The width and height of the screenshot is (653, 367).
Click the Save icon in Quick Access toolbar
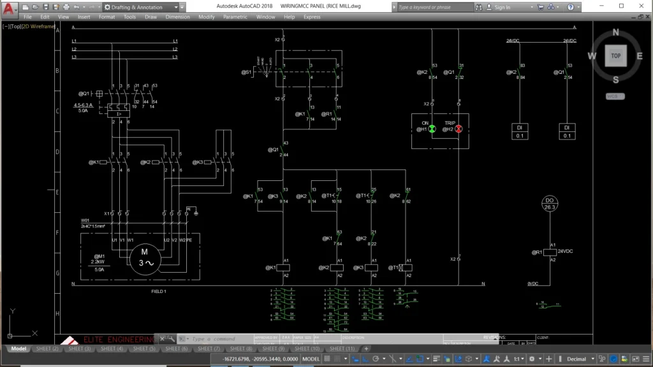(x=46, y=8)
